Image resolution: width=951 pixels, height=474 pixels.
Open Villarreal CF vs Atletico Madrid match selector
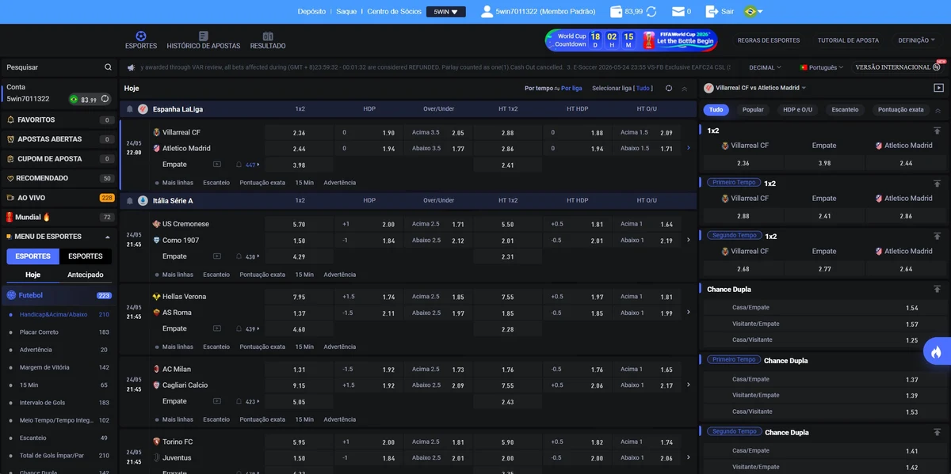(755, 88)
